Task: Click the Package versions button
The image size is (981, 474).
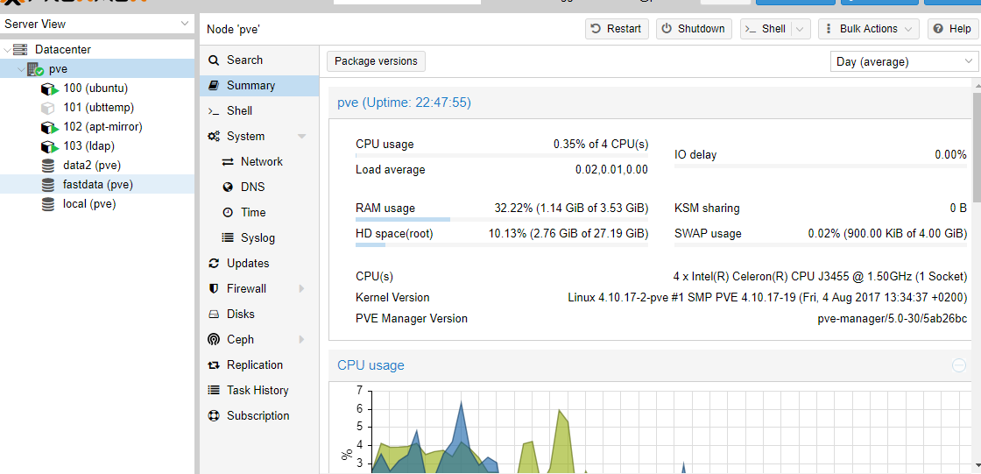Action: coord(376,61)
